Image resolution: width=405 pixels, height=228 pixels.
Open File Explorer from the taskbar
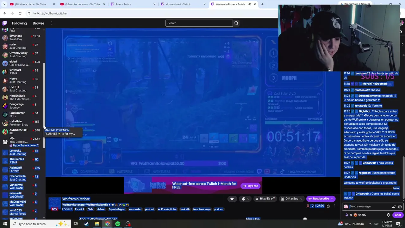point(97,224)
